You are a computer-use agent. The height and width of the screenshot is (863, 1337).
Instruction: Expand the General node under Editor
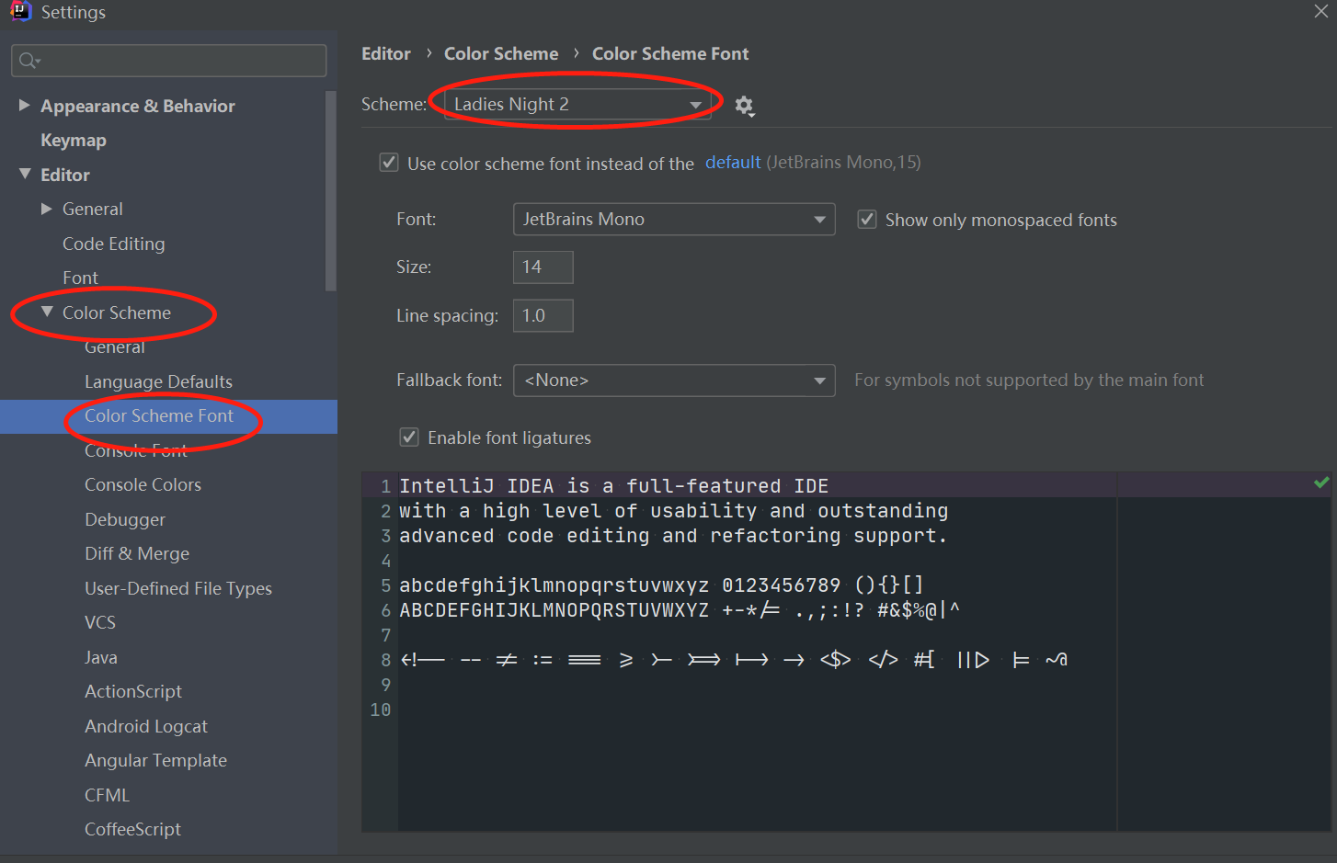tap(47, 209)
